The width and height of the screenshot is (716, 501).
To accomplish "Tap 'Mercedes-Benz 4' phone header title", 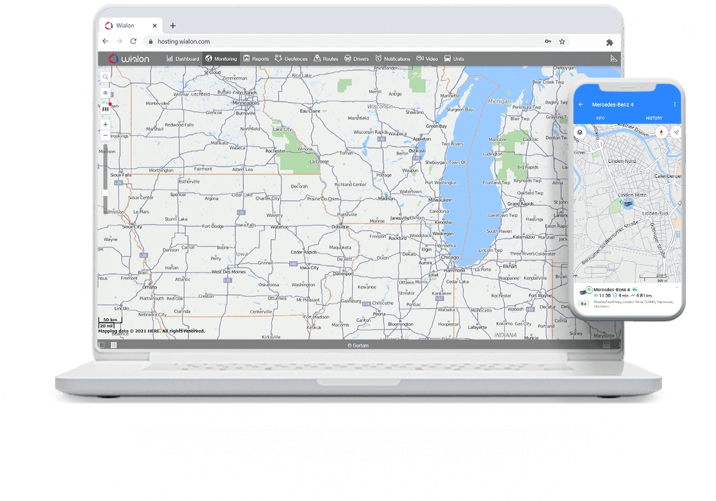I will [x=612, y=105].
